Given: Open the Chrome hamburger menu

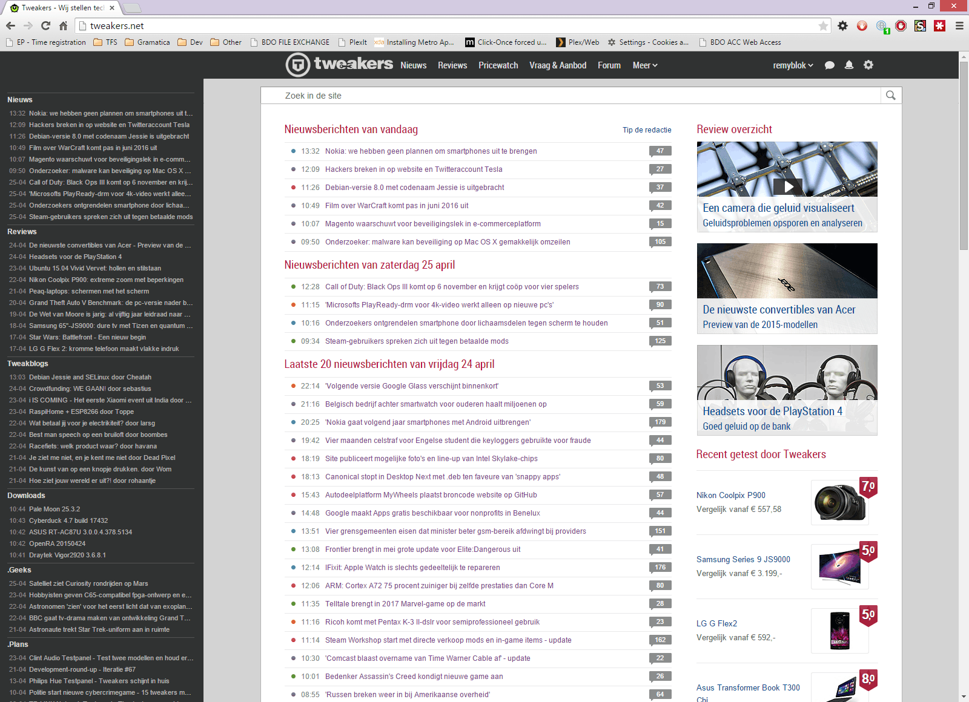Looking at the screenshot, I should pyautogui.click(x=959, y=25).
